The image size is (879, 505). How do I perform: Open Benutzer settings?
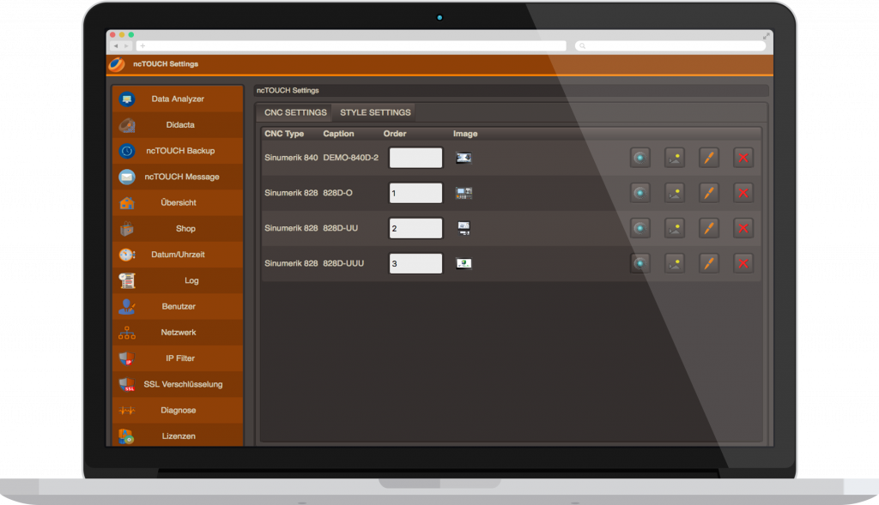tap(177, 306)
